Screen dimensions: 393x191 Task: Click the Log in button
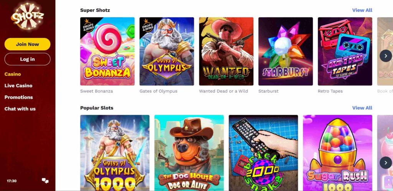point(27,59)
